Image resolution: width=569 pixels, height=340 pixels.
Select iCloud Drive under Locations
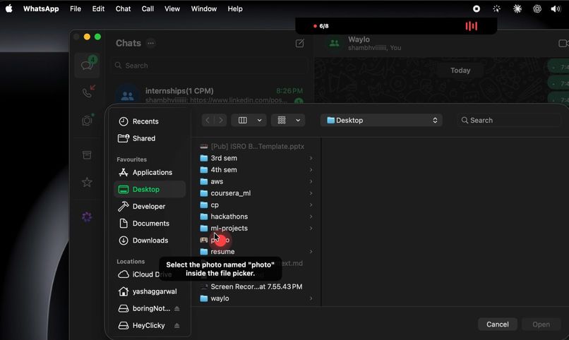[x=150, y=274]
